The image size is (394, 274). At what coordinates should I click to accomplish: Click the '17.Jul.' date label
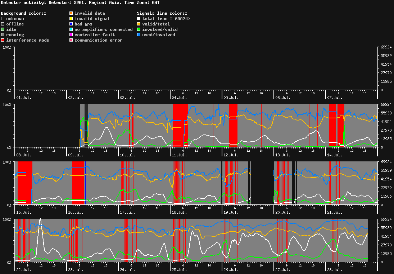point(127,212)
